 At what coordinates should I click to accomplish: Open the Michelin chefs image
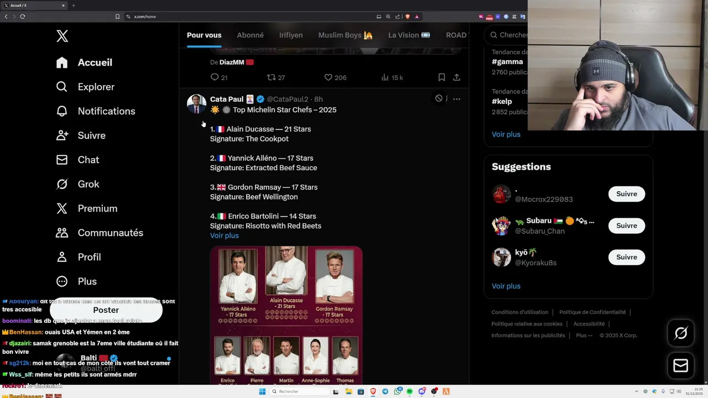pyautogui.click(x=286, y=315)
